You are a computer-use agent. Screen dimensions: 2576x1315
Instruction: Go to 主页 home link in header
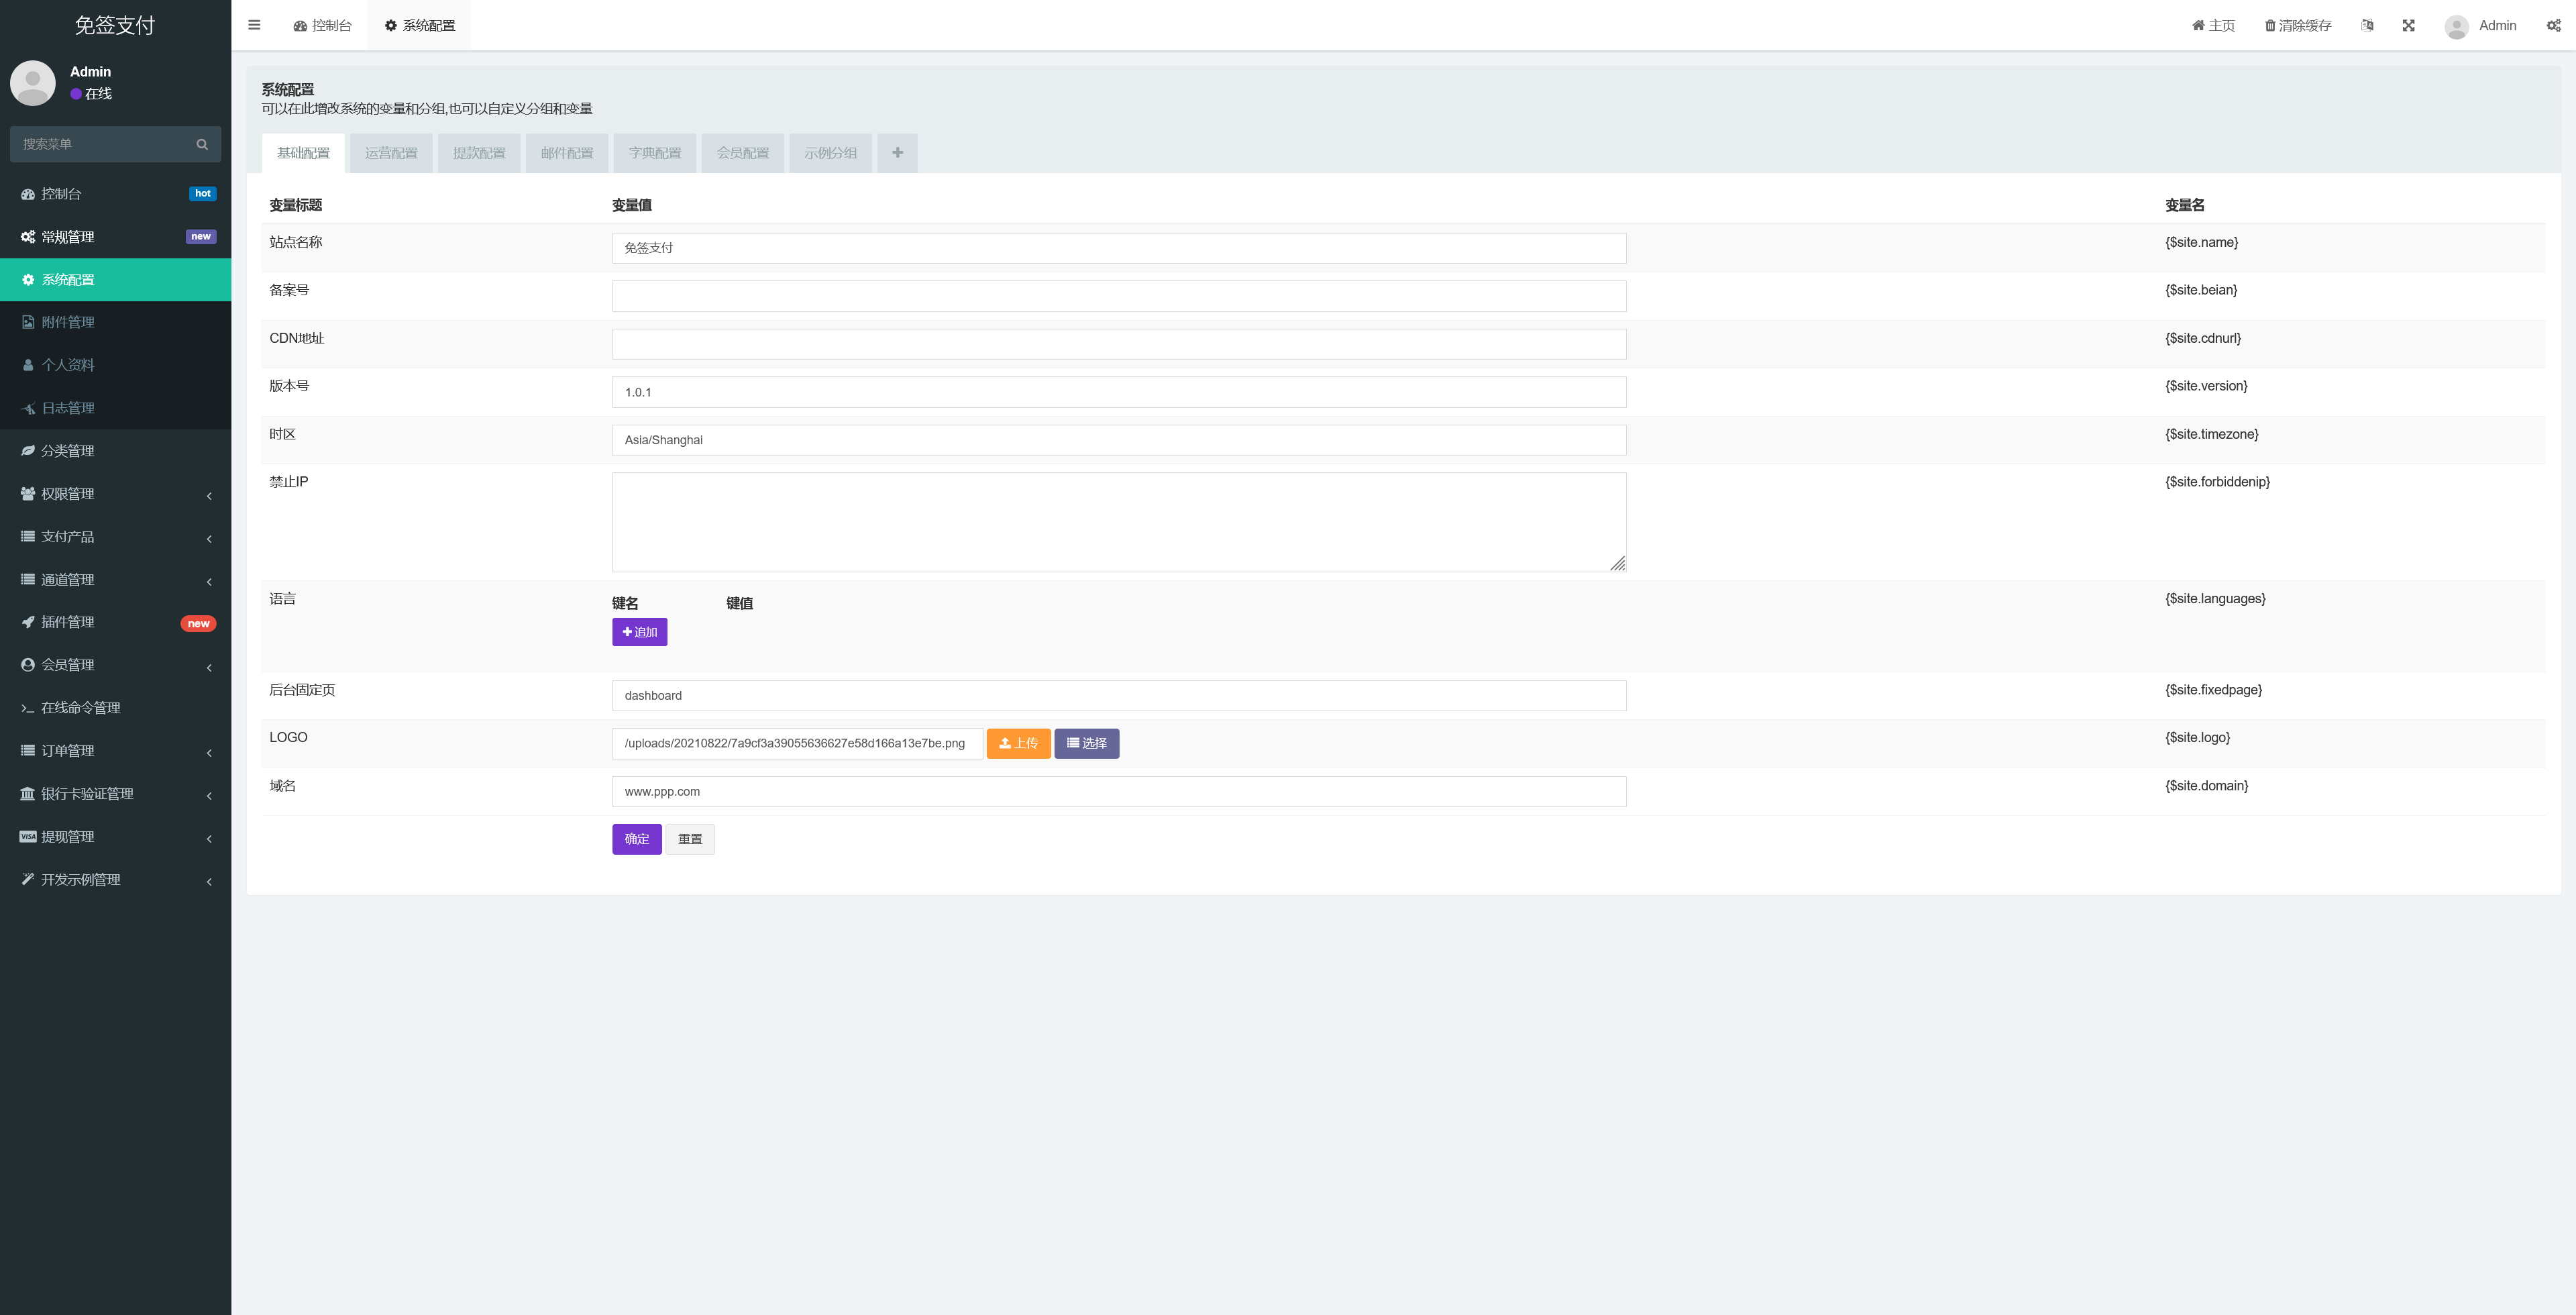click(2213, 25)
